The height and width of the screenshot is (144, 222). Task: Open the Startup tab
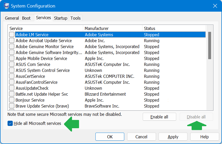pos(61,18)
